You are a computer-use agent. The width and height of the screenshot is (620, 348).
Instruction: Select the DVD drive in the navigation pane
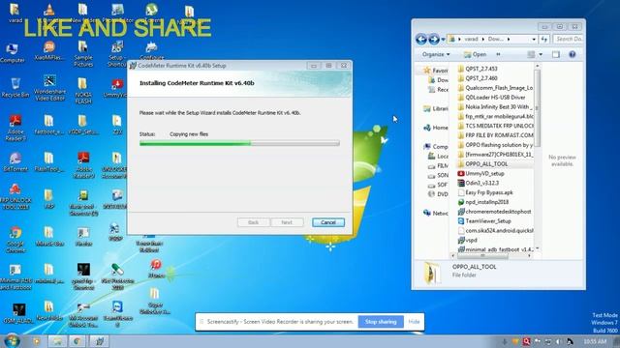pyautogui.click(x=438, y=194)
